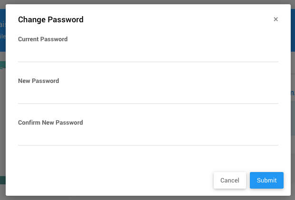Screen dimensions: 295x200
Task: Click blue header strip left of dialog
Action: (x=2, y=28)
